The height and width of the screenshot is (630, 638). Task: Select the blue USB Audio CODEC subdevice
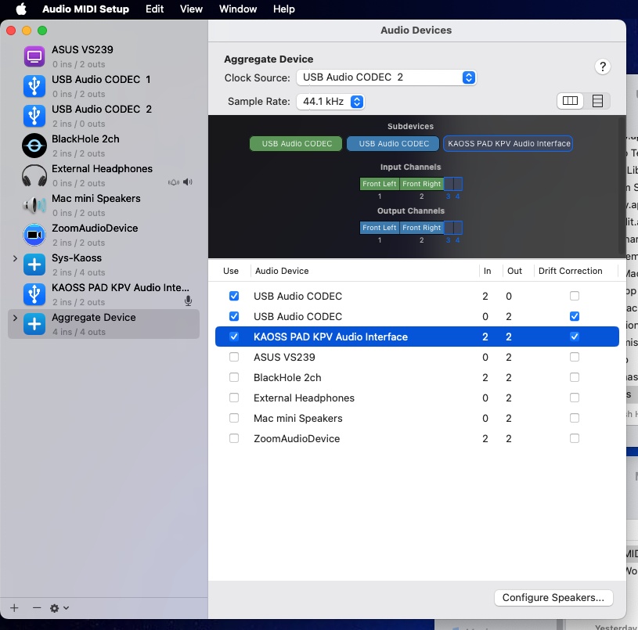click(394, 143)
